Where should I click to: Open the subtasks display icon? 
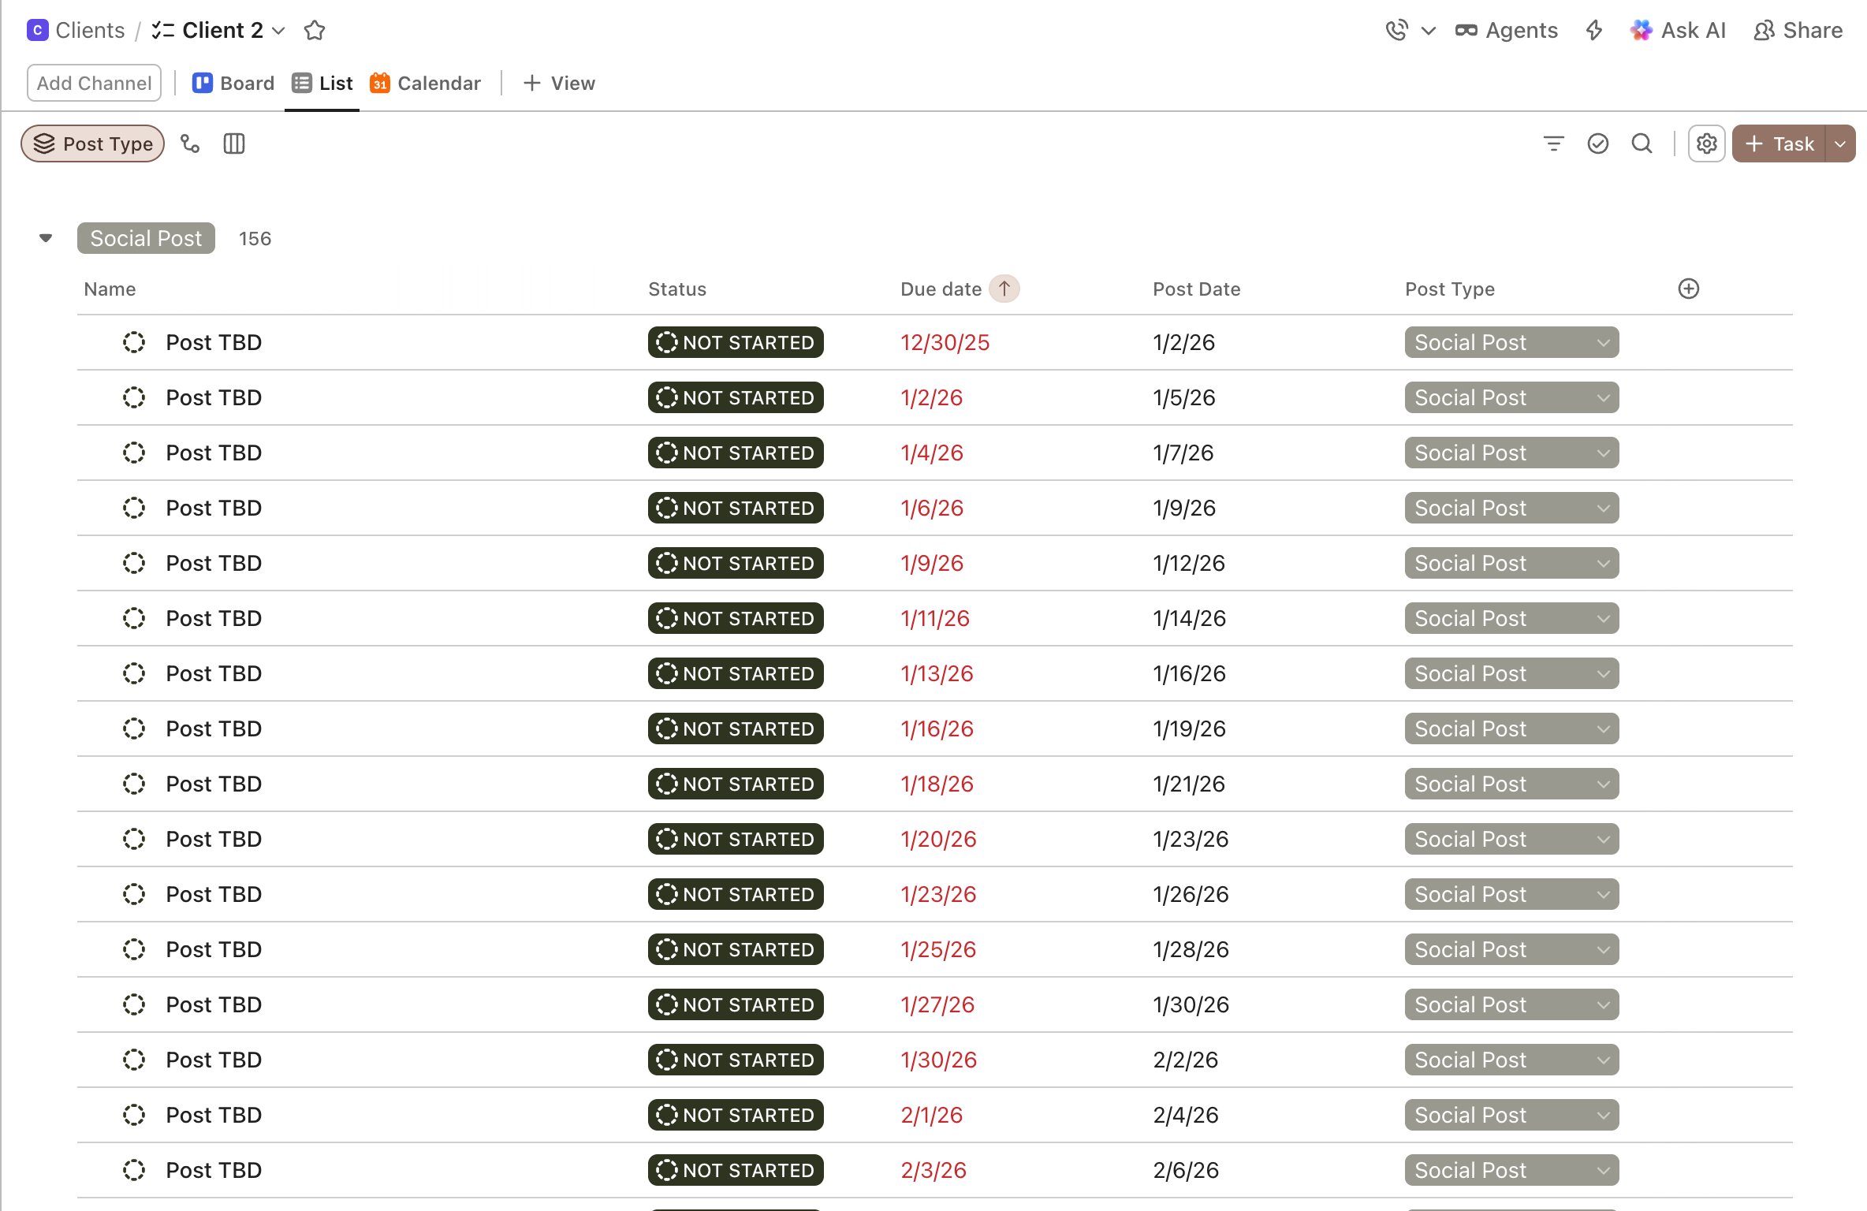pyautogui.click(x=190, y=143)
